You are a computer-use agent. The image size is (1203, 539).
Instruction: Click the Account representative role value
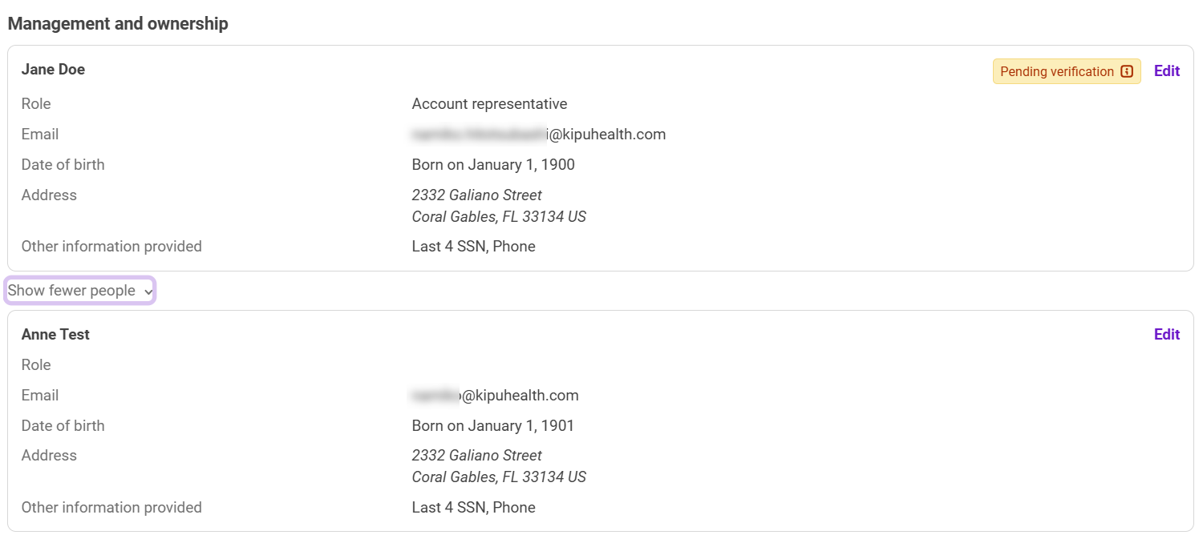489,104
